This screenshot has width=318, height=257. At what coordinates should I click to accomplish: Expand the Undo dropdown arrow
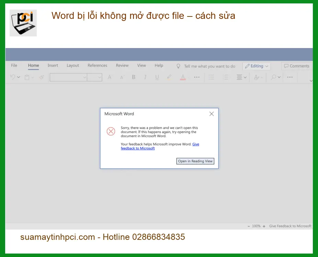click(19, 77)
